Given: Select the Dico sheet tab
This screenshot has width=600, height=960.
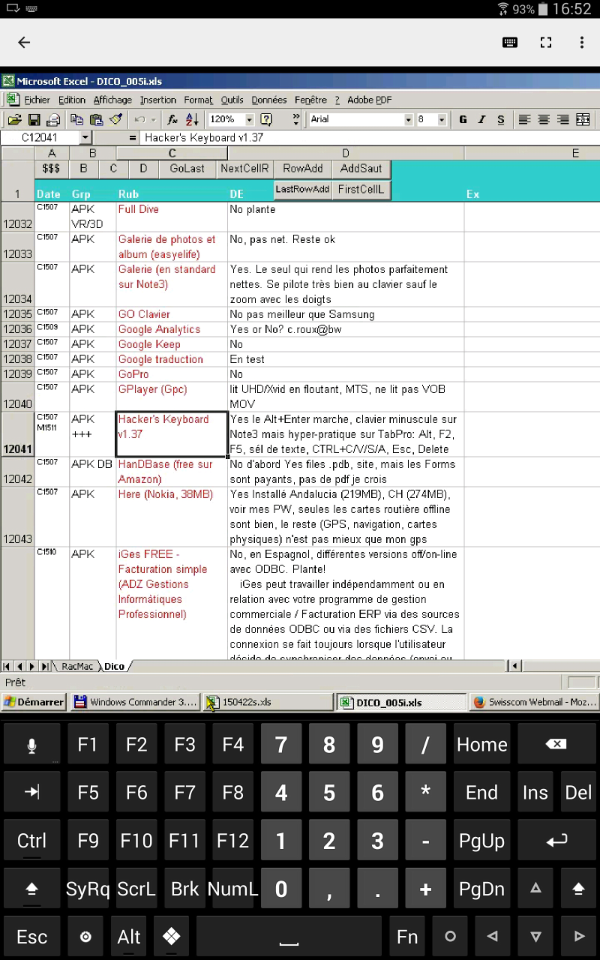Looking at the screenshot, I should 114,666.
